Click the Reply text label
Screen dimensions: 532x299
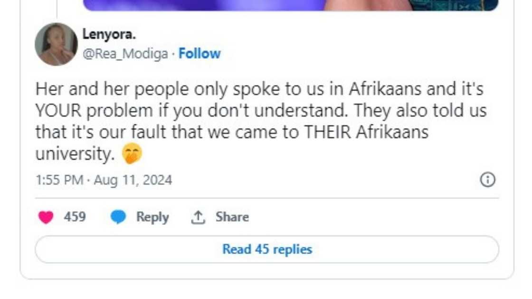[x=152, y=217]
